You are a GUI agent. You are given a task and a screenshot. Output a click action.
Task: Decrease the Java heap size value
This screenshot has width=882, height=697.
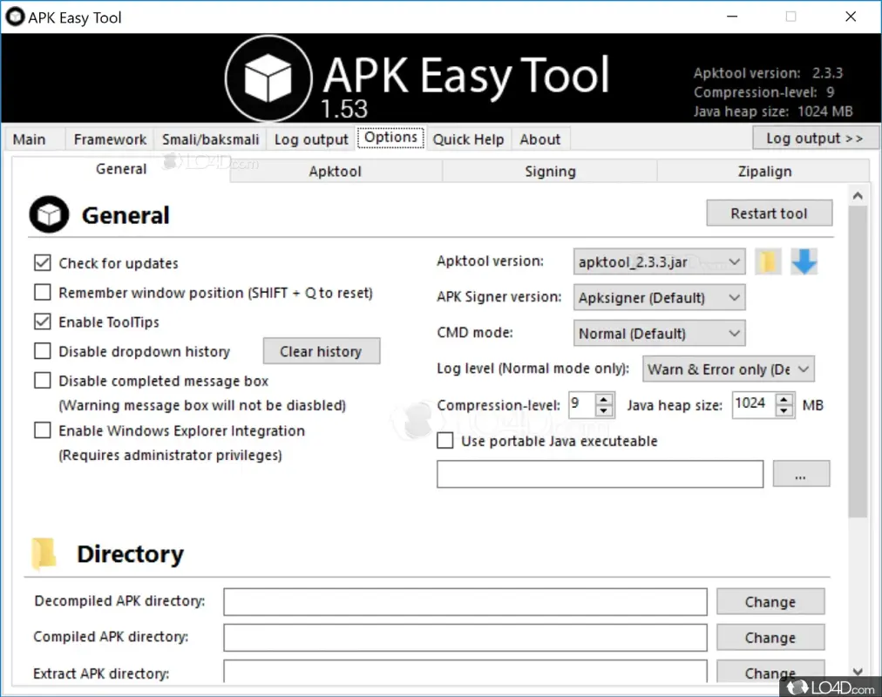click(x=784, y=411)
